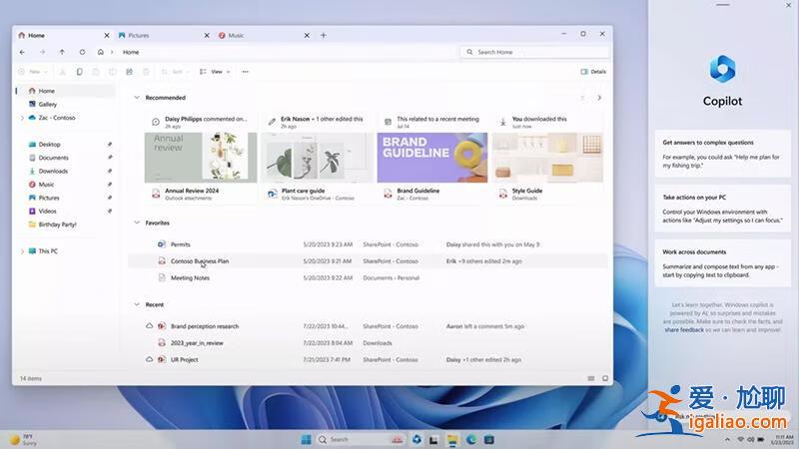The height and width of the screenshot is (449, 799).
Task: Refresh the current folder view
Action: point(81,52)
